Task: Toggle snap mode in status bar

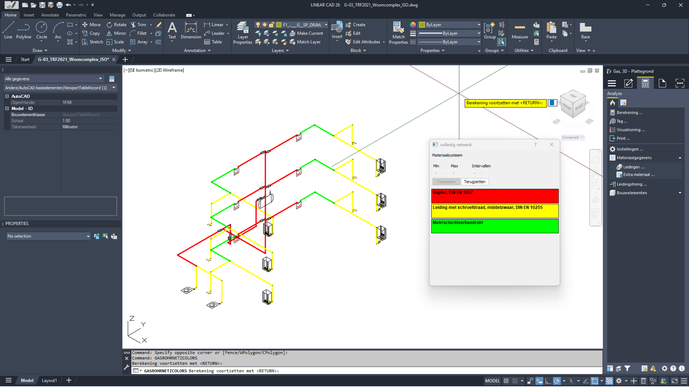Action: [x=515, y=381]
